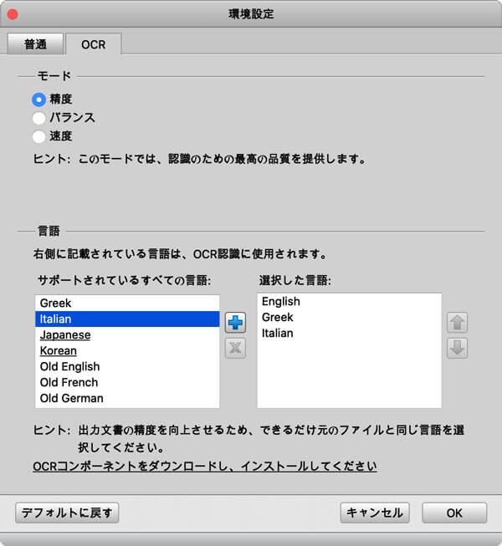Select Korean in supported languages list

pos(127,350)
